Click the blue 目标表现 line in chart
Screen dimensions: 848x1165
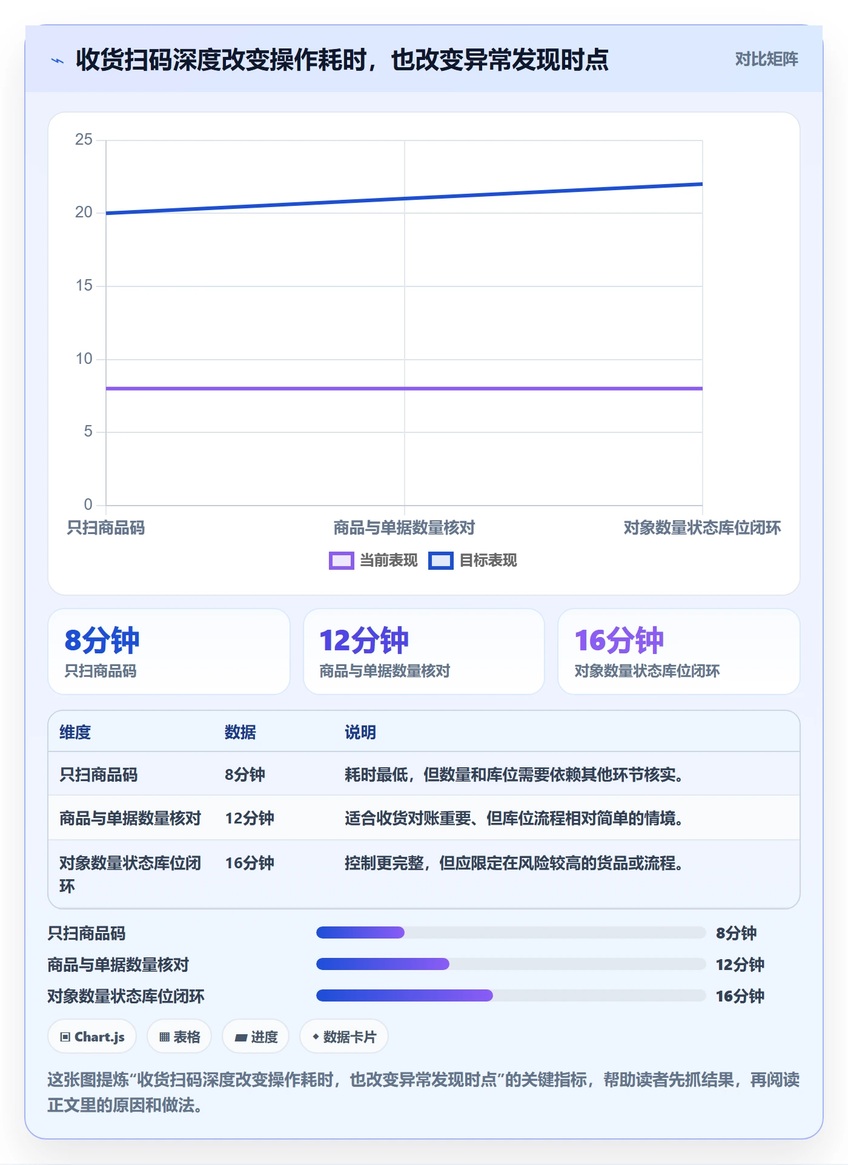click(404, 199)
